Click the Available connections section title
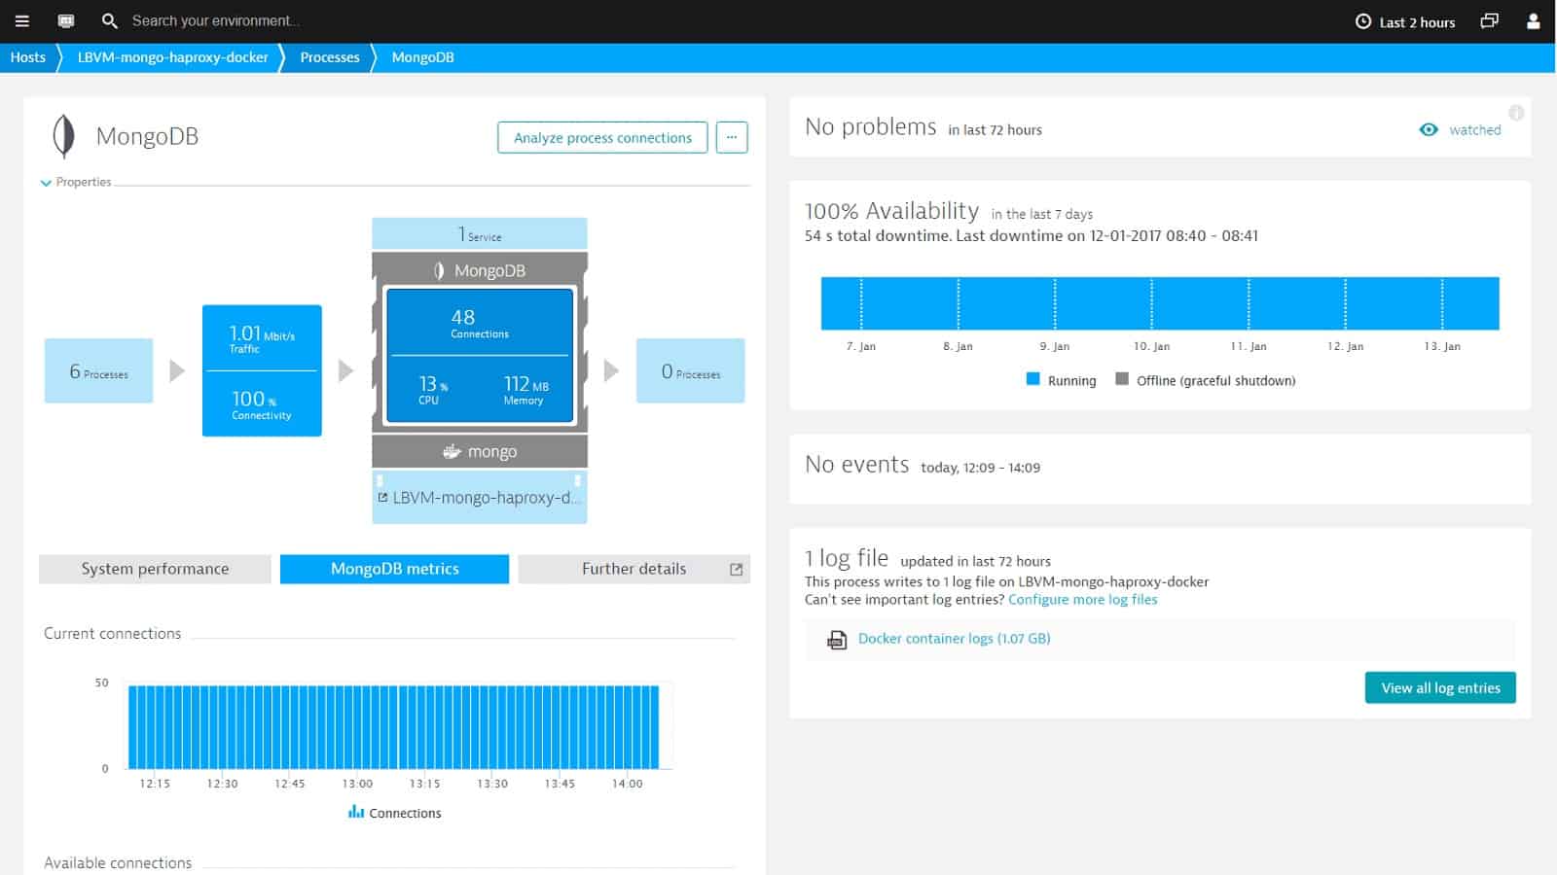The height and width of the screenshot is (875, 1557). pos(118,862)
